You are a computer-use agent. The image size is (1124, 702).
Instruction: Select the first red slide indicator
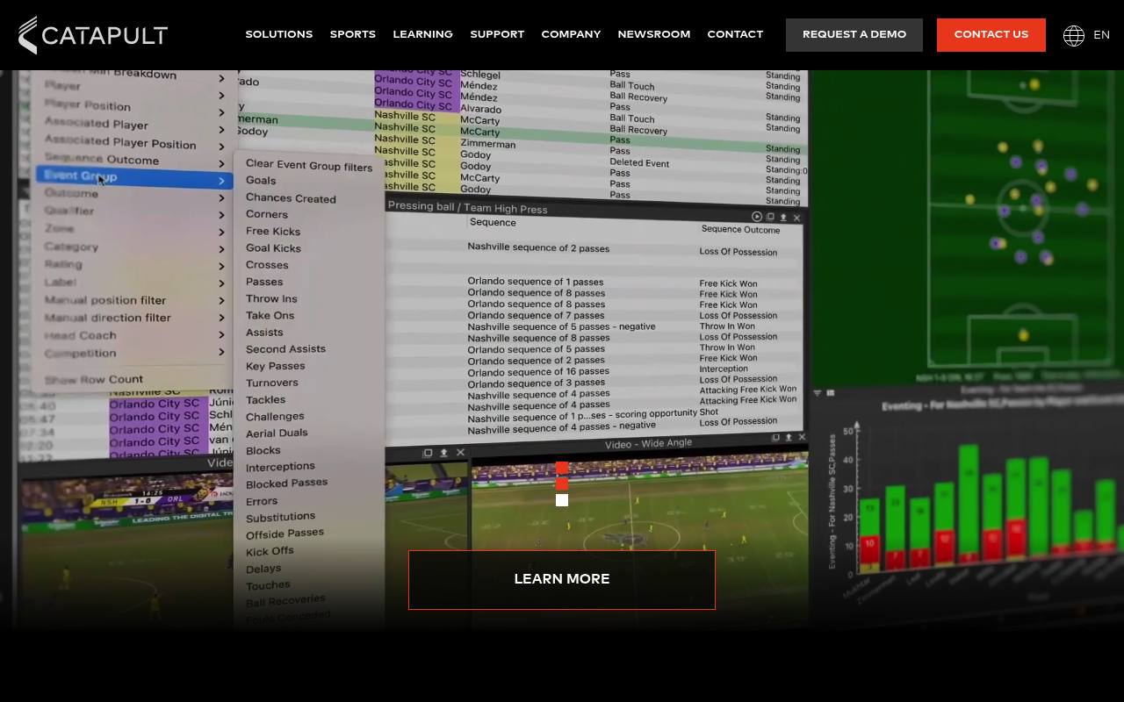[562, 468]
